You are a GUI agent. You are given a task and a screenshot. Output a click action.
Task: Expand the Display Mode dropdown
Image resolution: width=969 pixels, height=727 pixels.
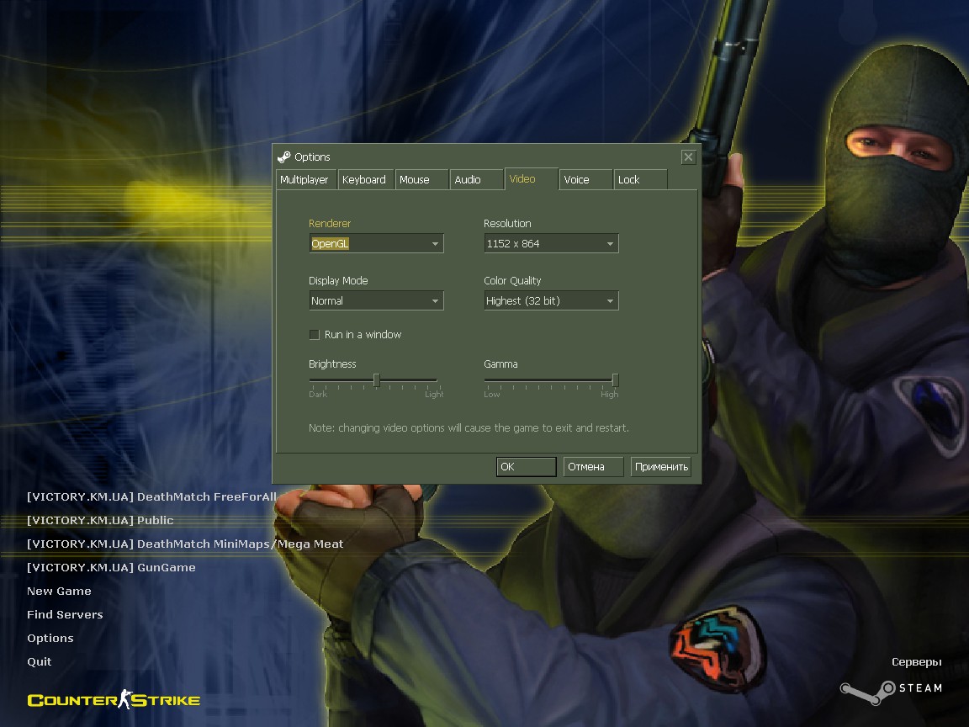coord(376,301)
